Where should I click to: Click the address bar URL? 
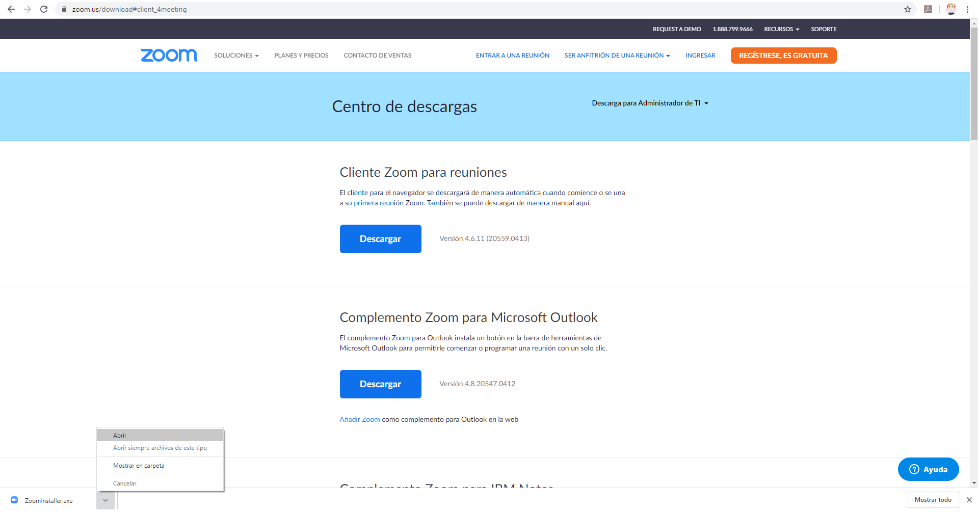pyautogui.click(x=129, y=9)
